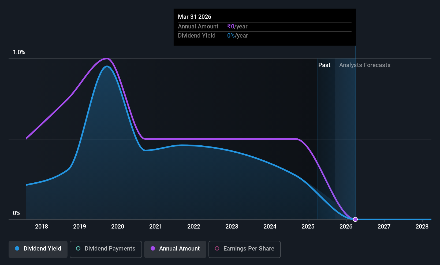Select the 2024 axis label
Viewport: 440px width, 265px height.
pos(270,227)
